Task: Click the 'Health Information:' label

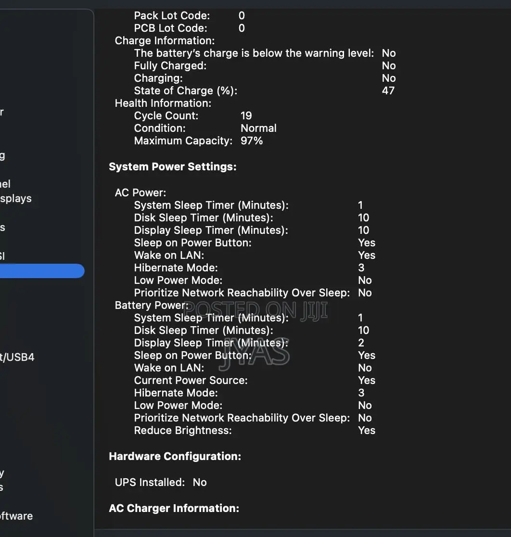Action: pyautogui.click(x=163, y=103)
